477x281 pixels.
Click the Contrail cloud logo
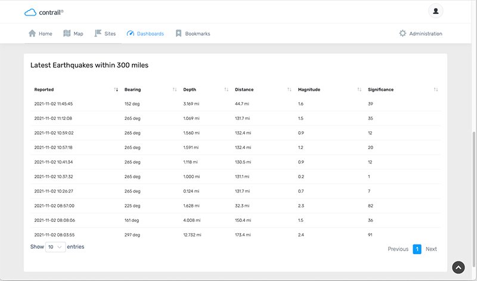[x=30, y=12]
